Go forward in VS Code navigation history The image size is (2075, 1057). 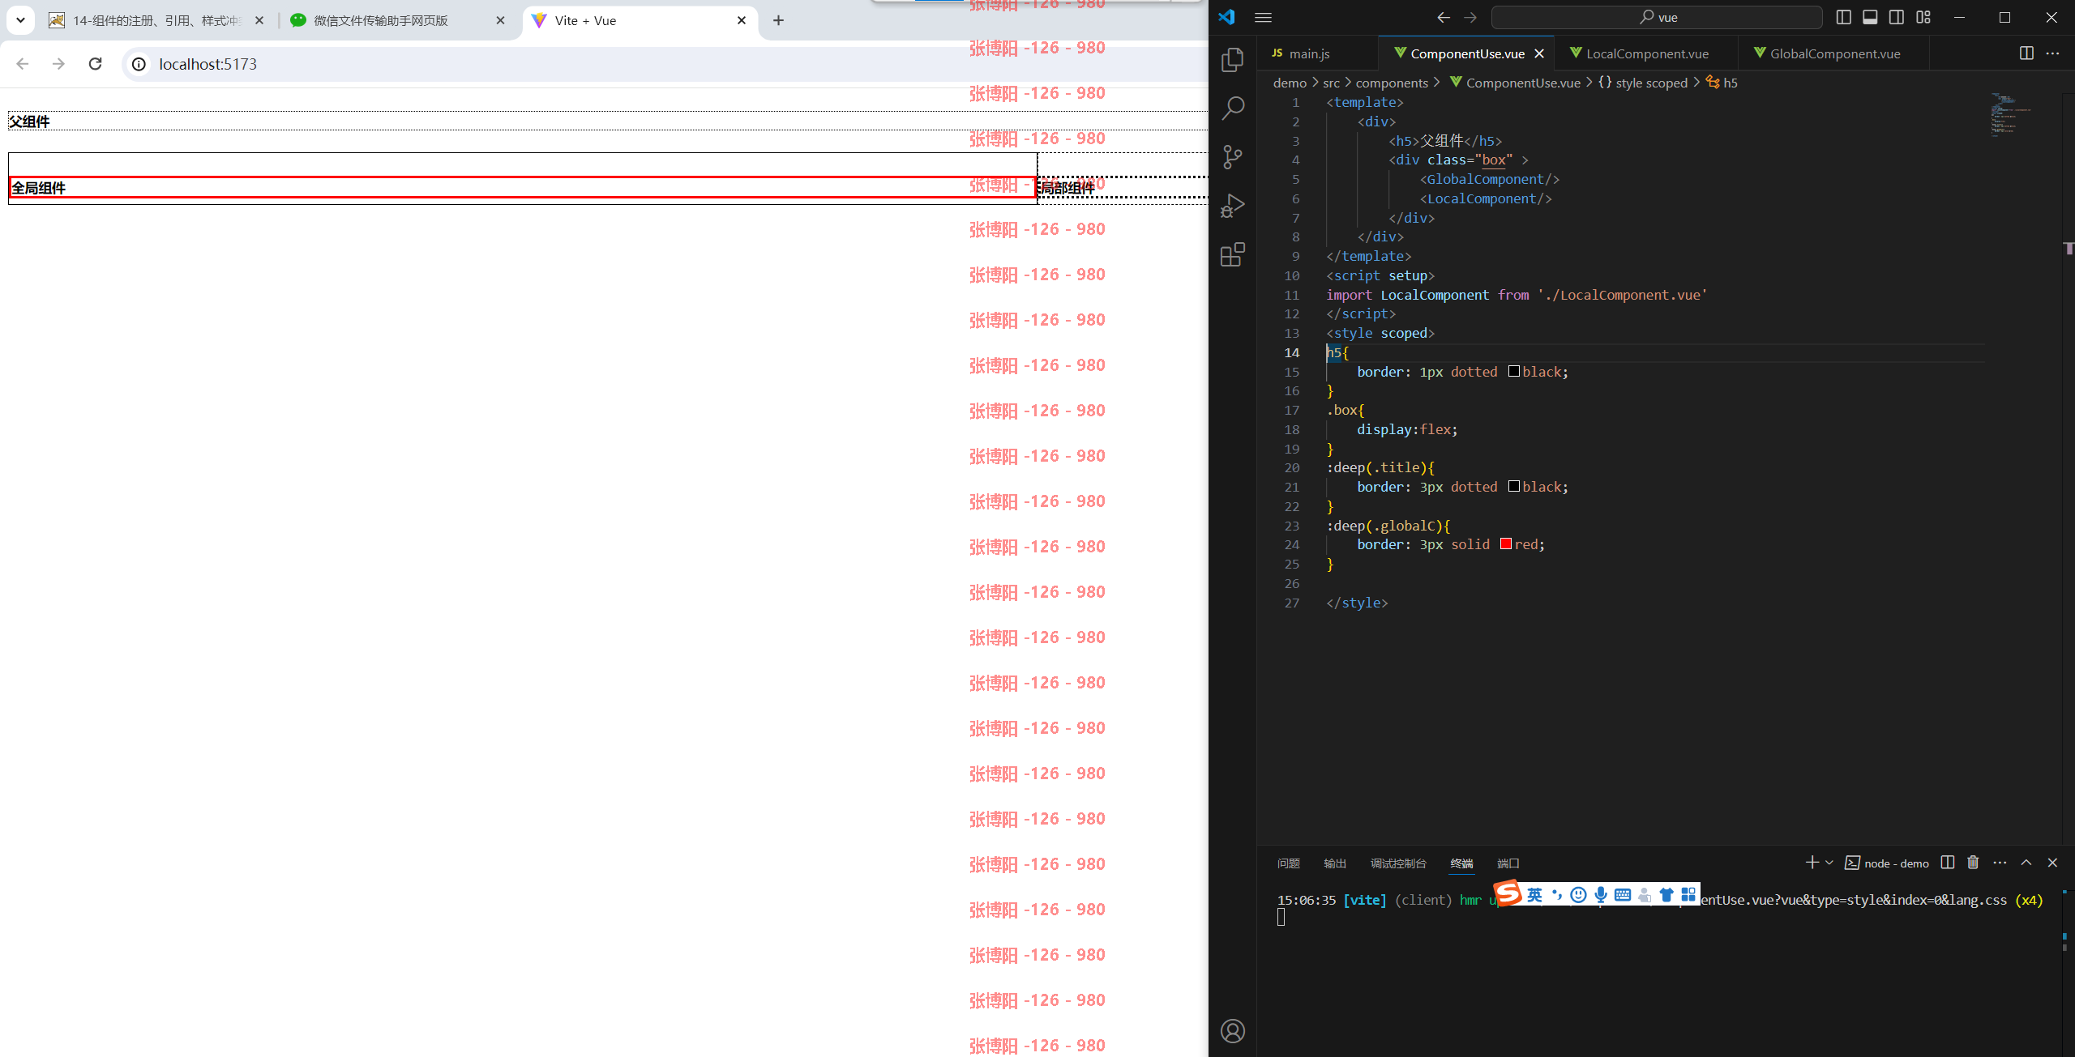click(x=1470, y=17)
